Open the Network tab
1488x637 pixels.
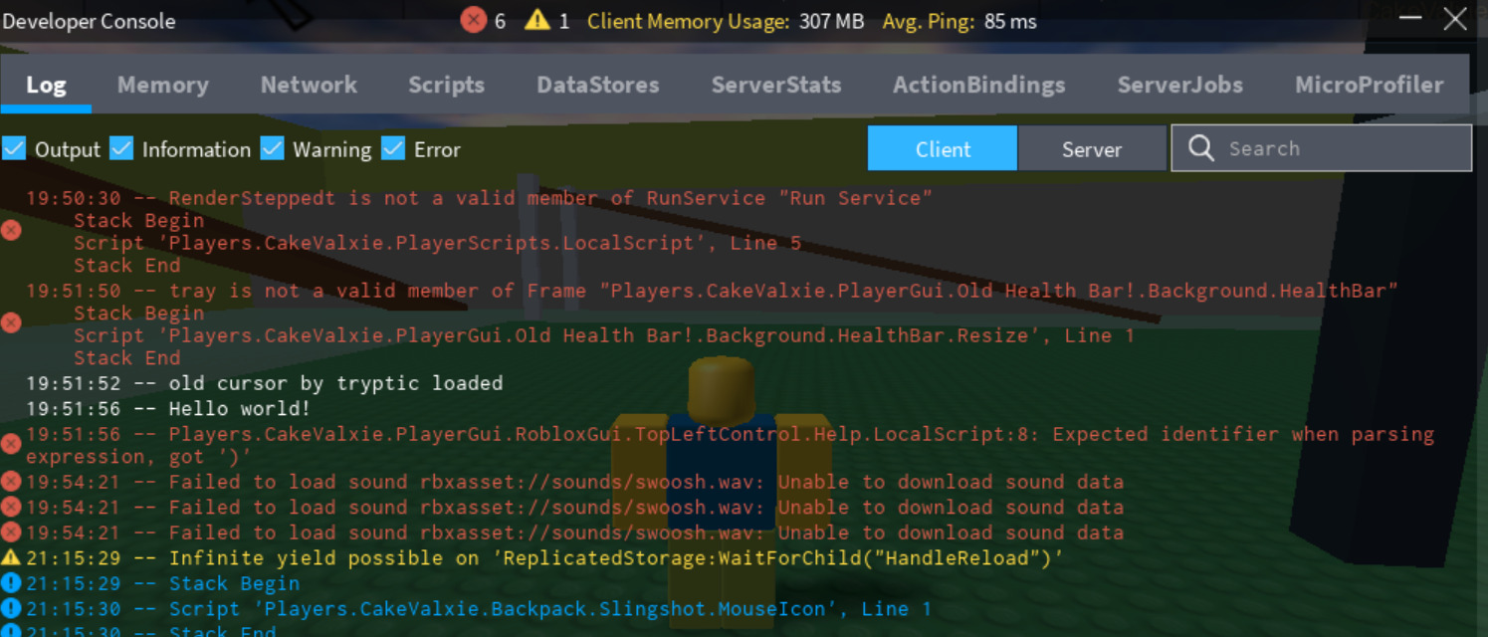(309, 85)
